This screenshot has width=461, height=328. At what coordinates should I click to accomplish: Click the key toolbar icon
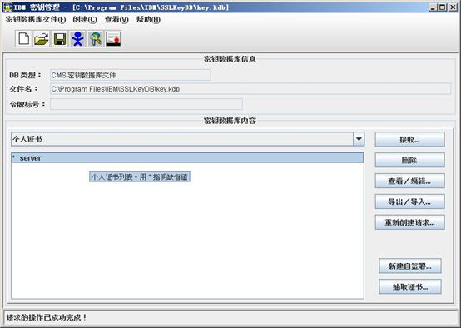pyautogui.click(x=96, y=39)
